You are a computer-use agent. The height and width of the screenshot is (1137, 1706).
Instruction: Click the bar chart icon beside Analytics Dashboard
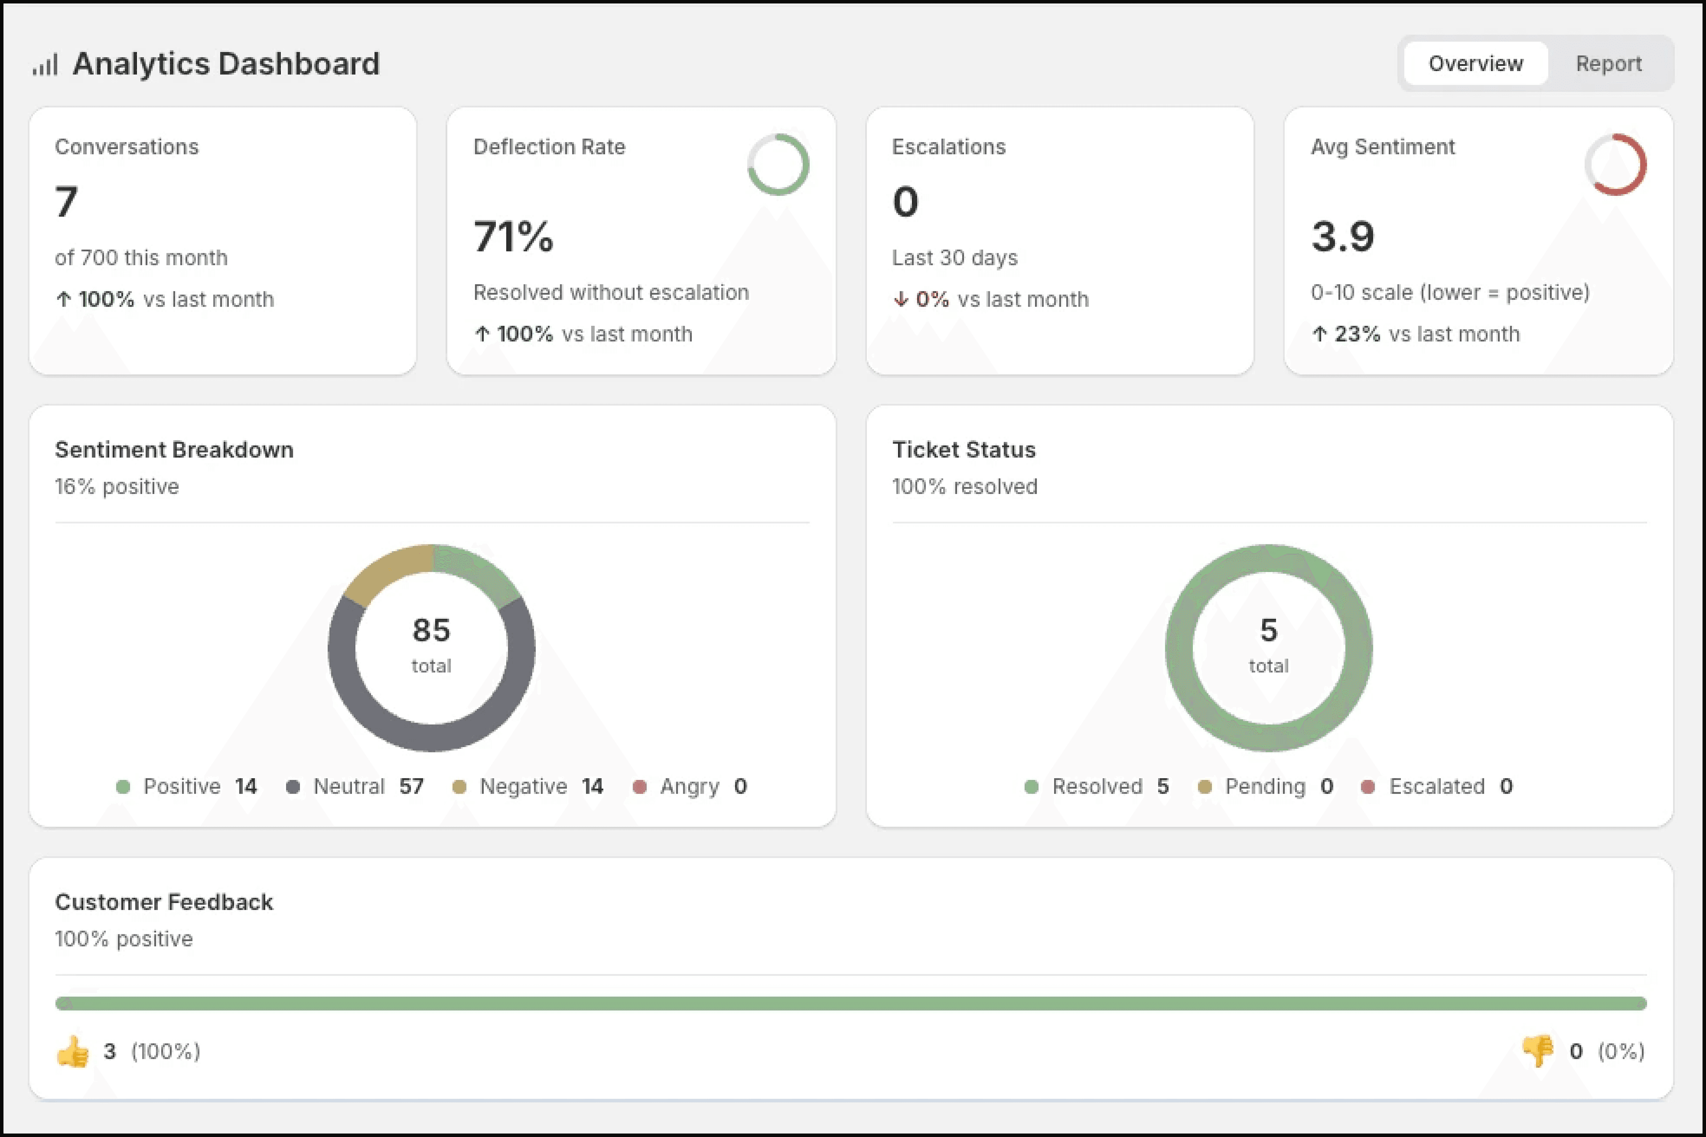(x=45, y=64)
